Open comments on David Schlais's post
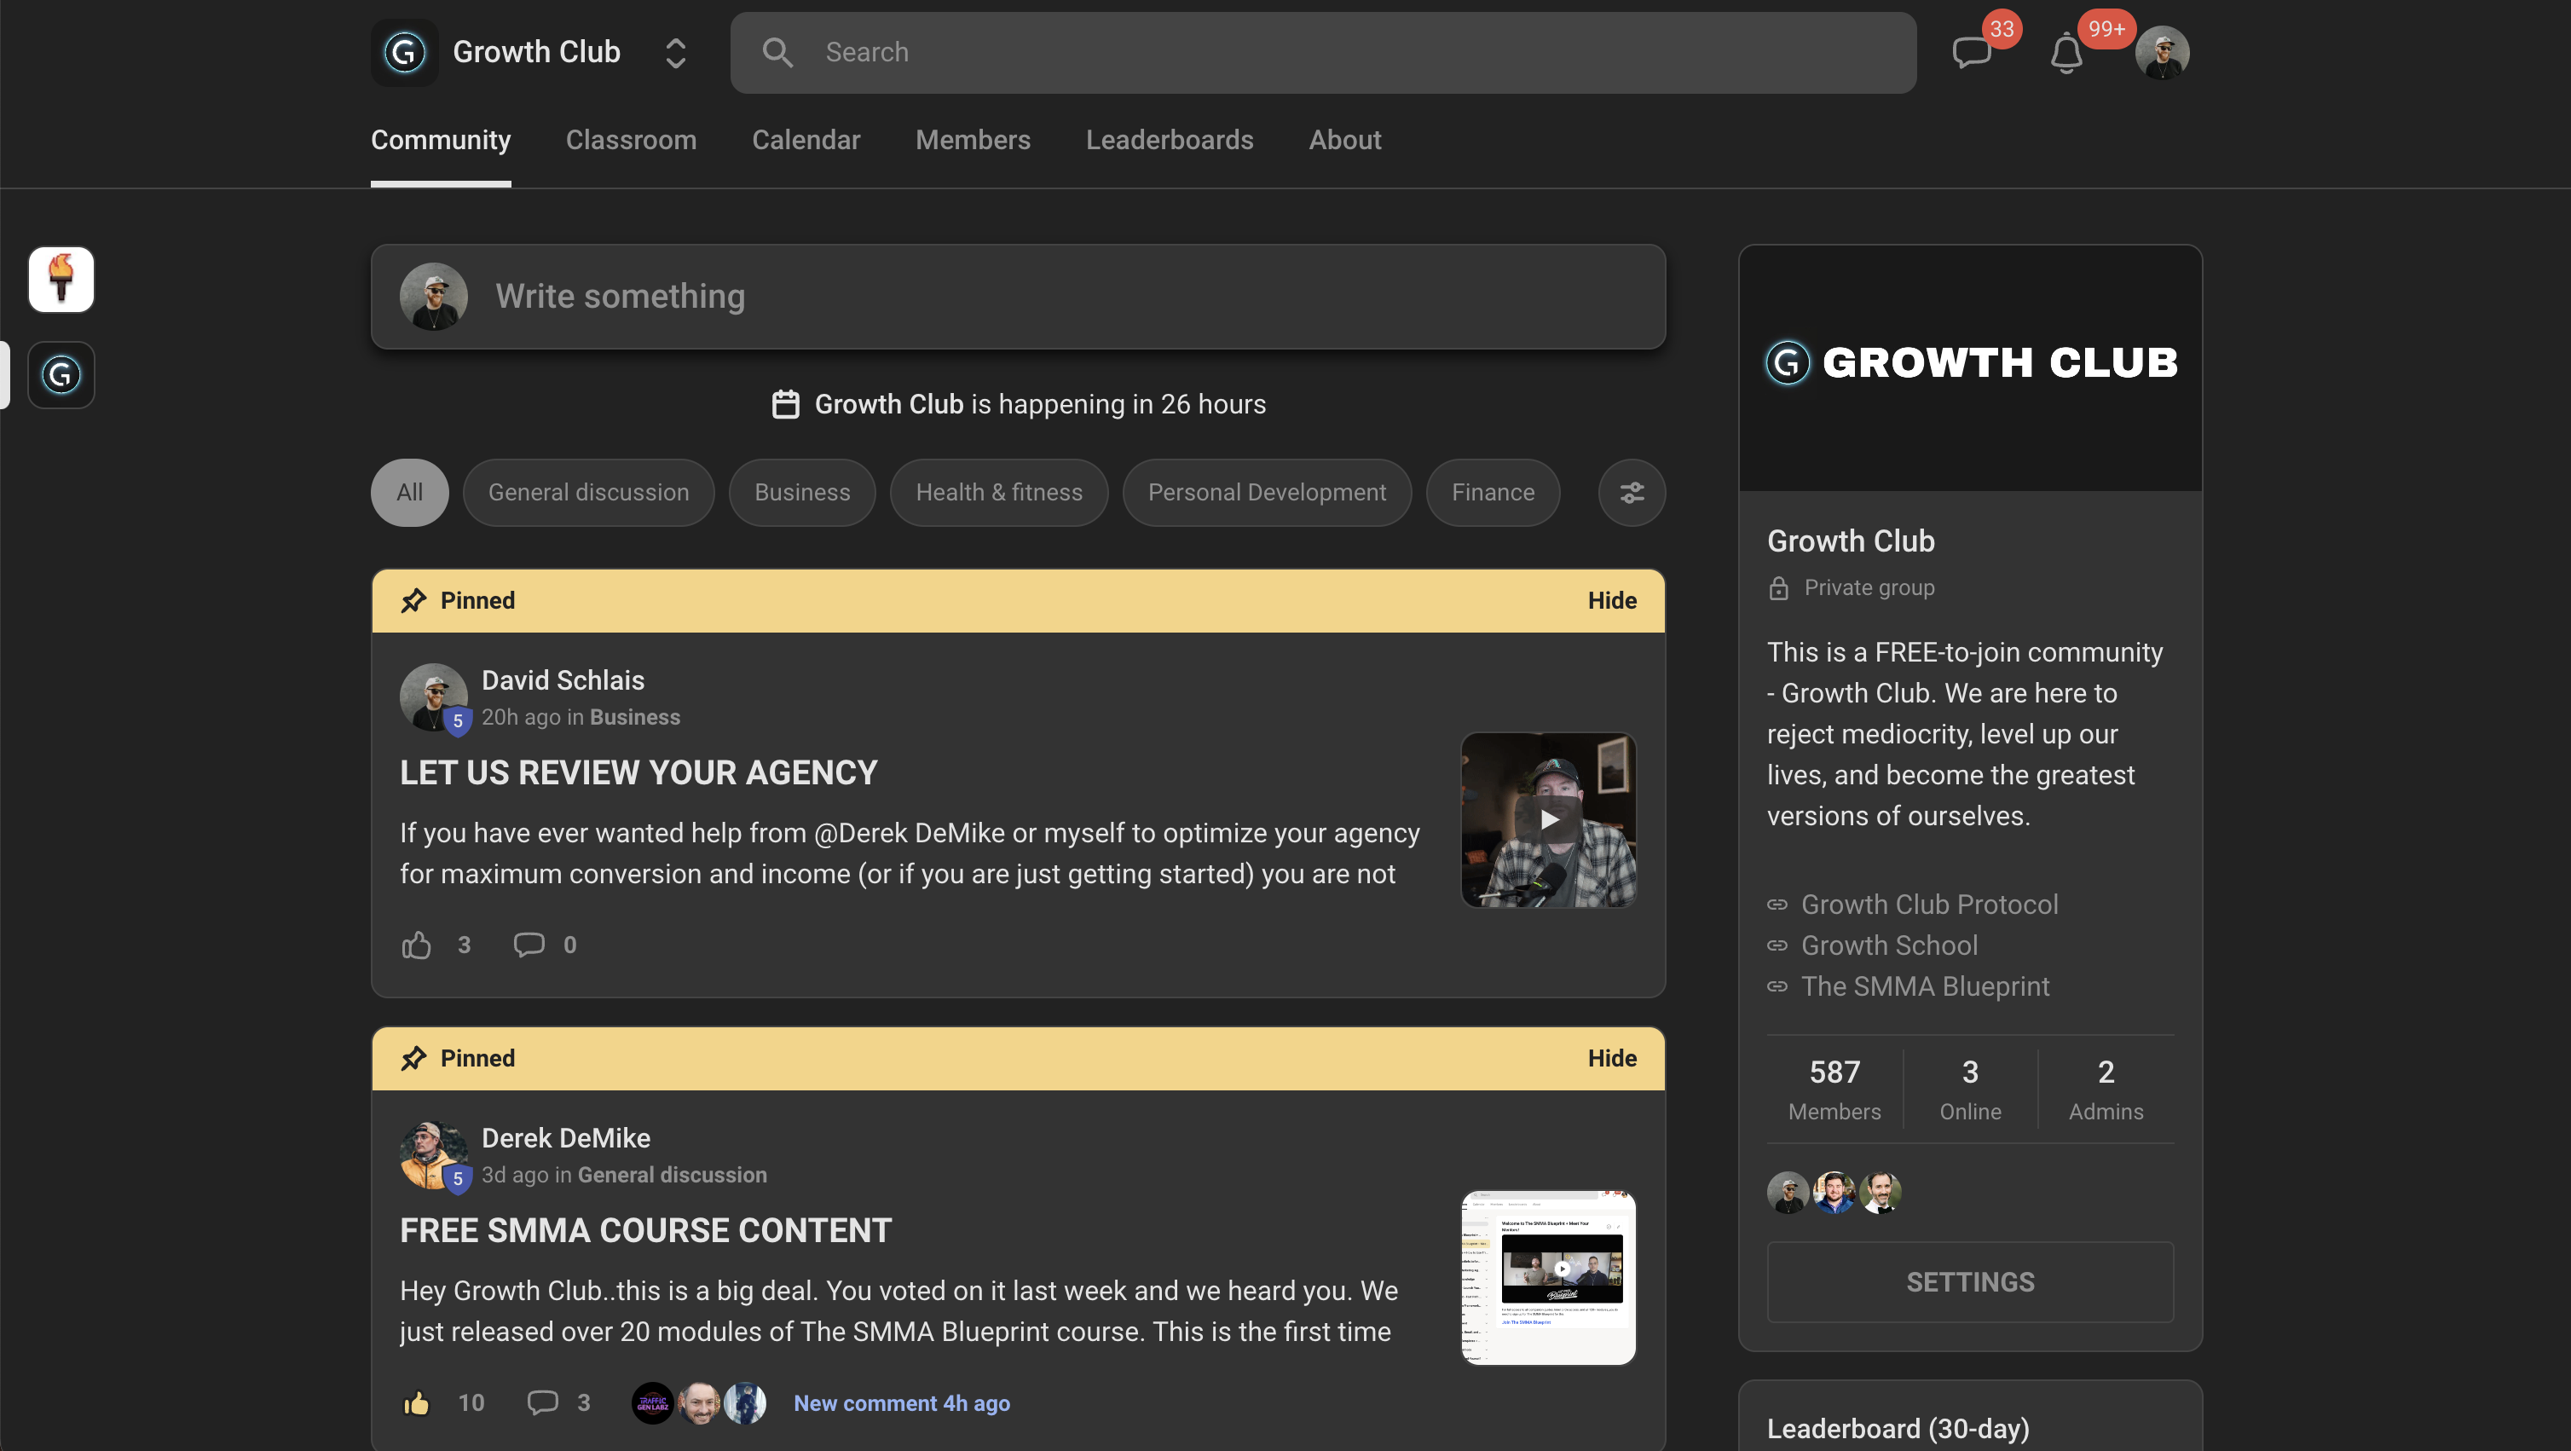This screenshot has width=2571, height=1451. click(x=529, y=945)
